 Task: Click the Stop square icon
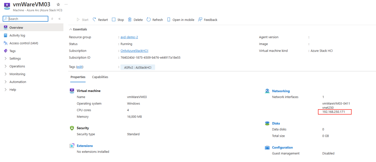click(114, 20)
